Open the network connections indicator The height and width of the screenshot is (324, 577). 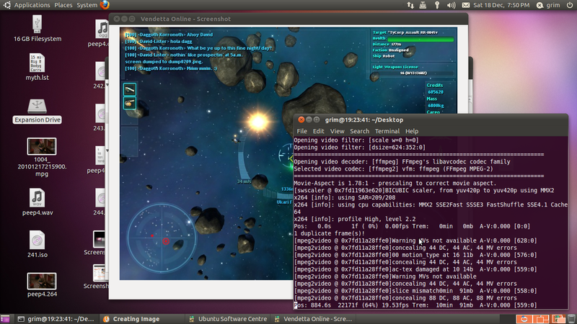pyautogui.click(x=410, y=5)
